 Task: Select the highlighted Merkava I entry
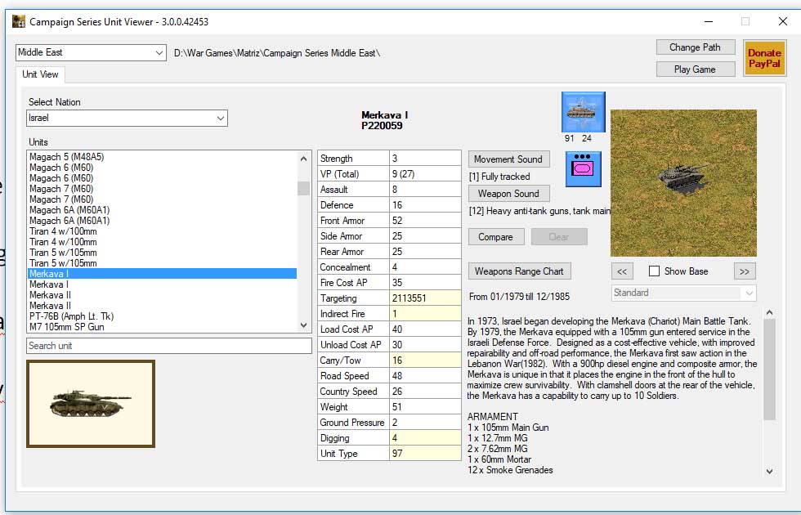point(162,274)
